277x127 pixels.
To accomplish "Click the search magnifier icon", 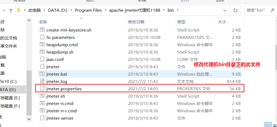I will tap(272, 10).
